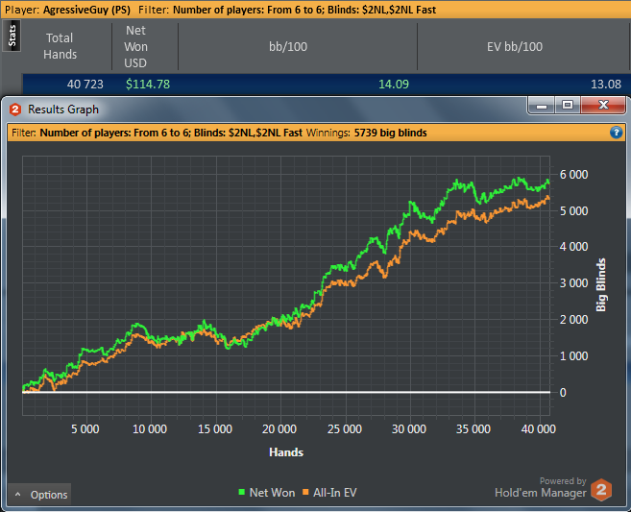
Task: Click the green Net Won legend swatch
Action: pos(241,493)
